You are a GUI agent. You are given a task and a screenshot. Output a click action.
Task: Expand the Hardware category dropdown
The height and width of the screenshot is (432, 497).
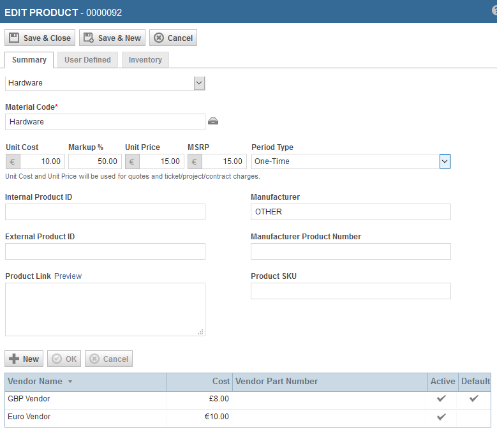tap(199, 83)
